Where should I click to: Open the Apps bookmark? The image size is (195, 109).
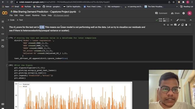pyautogui.click(x=5, y=7)
